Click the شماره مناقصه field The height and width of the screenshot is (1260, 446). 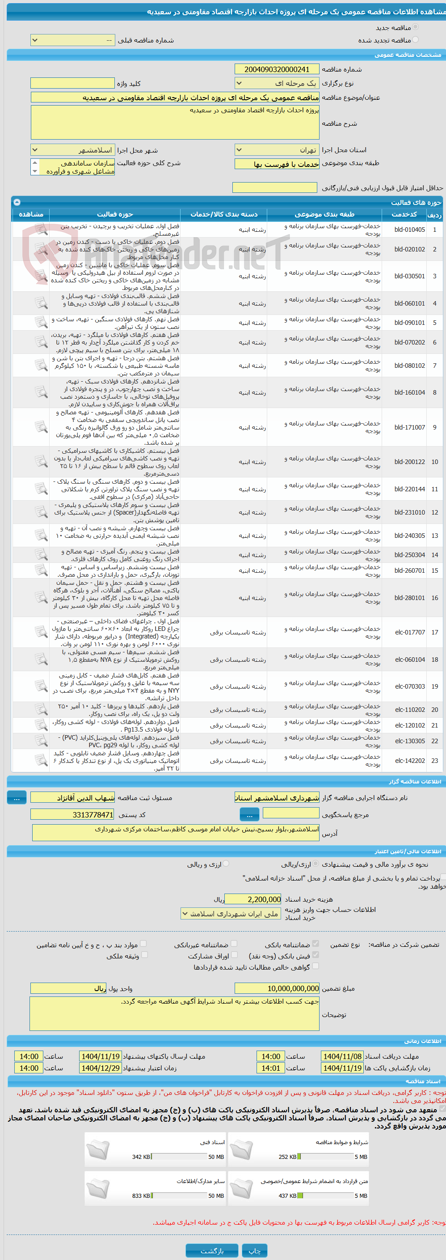click(277, 69)
